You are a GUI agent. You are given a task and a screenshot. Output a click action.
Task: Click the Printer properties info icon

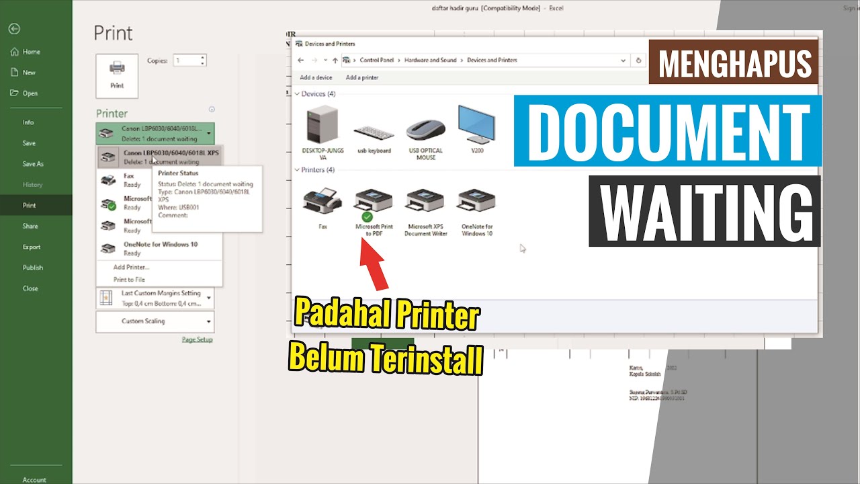click(212, 109)
